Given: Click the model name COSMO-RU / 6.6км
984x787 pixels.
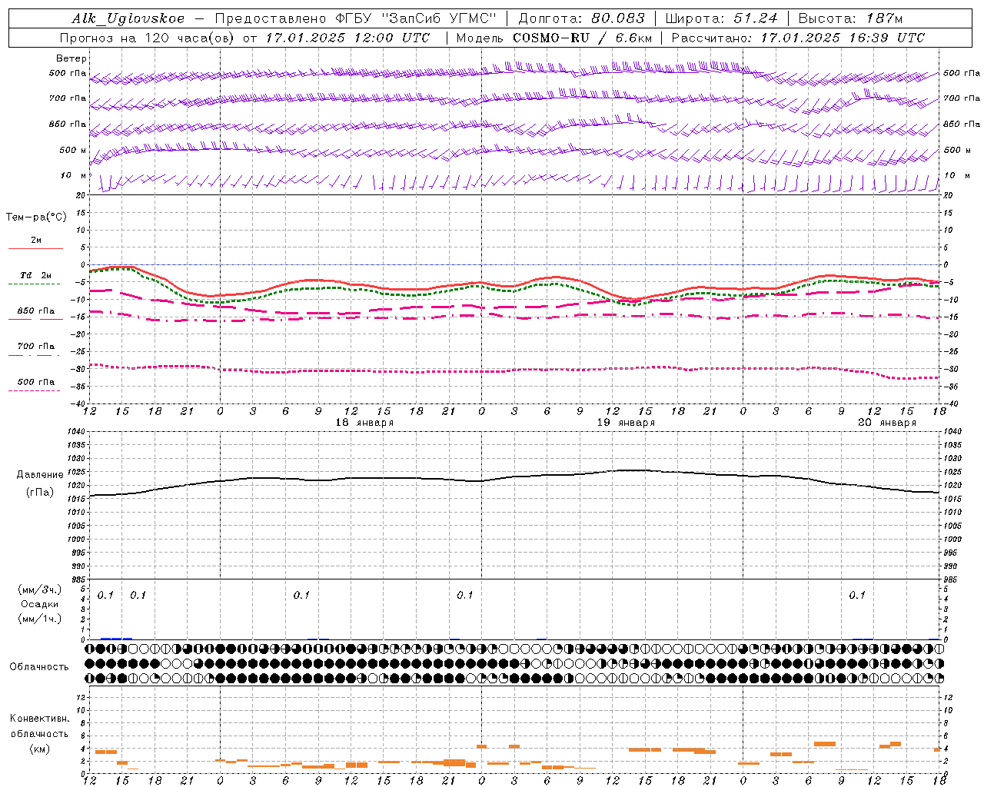Looking at the screenshot, I should 582,38.
